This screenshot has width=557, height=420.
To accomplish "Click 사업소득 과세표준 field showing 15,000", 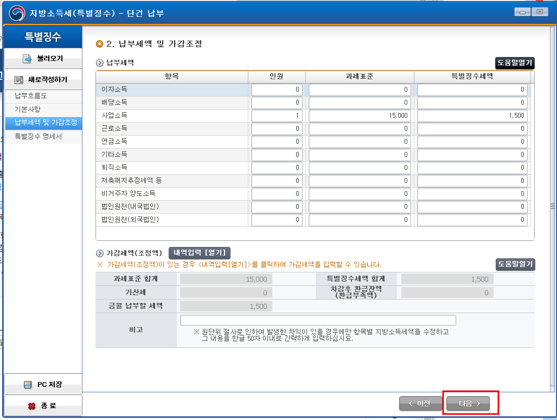I will point(360,116).
